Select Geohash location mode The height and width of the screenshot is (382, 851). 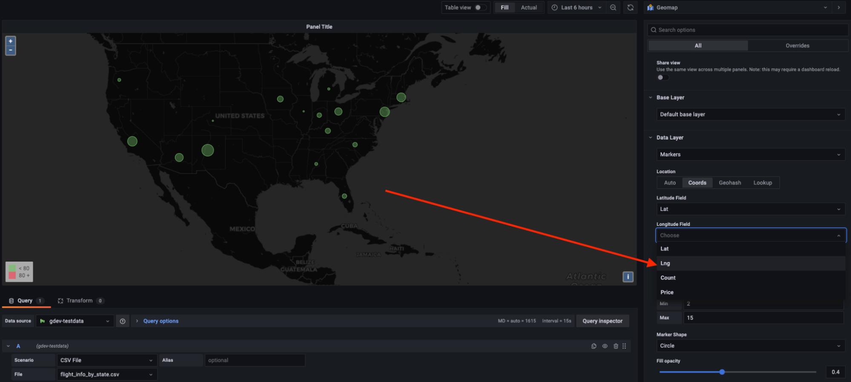point(730,183)
